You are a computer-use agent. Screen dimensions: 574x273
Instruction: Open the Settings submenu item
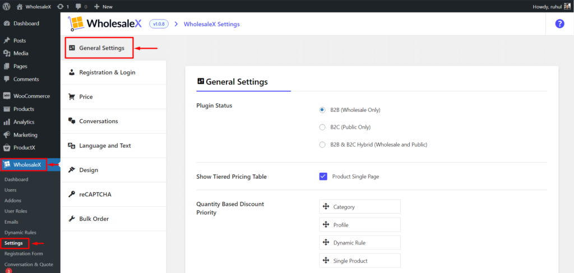(13, 243)
